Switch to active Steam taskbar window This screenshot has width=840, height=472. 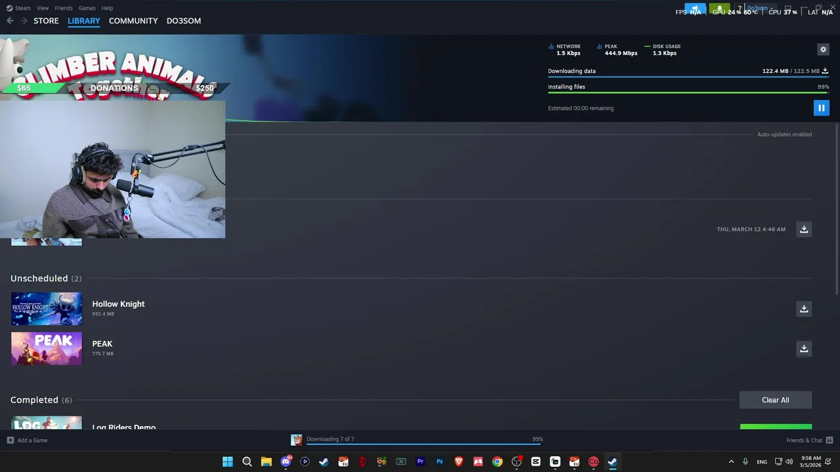tap(612, 462)
